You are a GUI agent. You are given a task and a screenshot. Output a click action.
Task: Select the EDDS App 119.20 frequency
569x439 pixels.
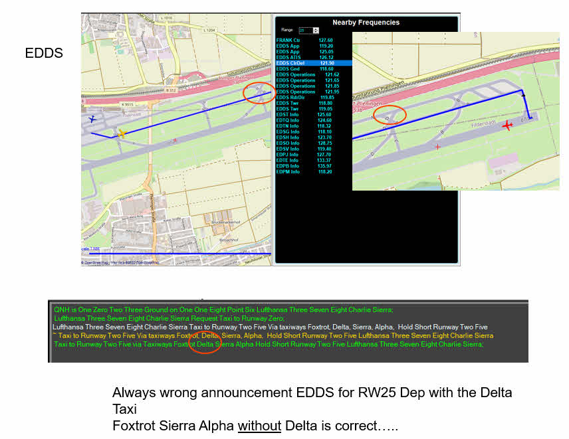click(x=305, y=46)
